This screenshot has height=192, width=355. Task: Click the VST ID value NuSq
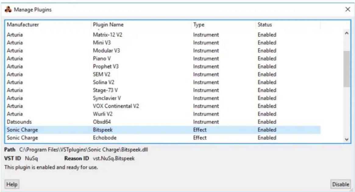31,158
